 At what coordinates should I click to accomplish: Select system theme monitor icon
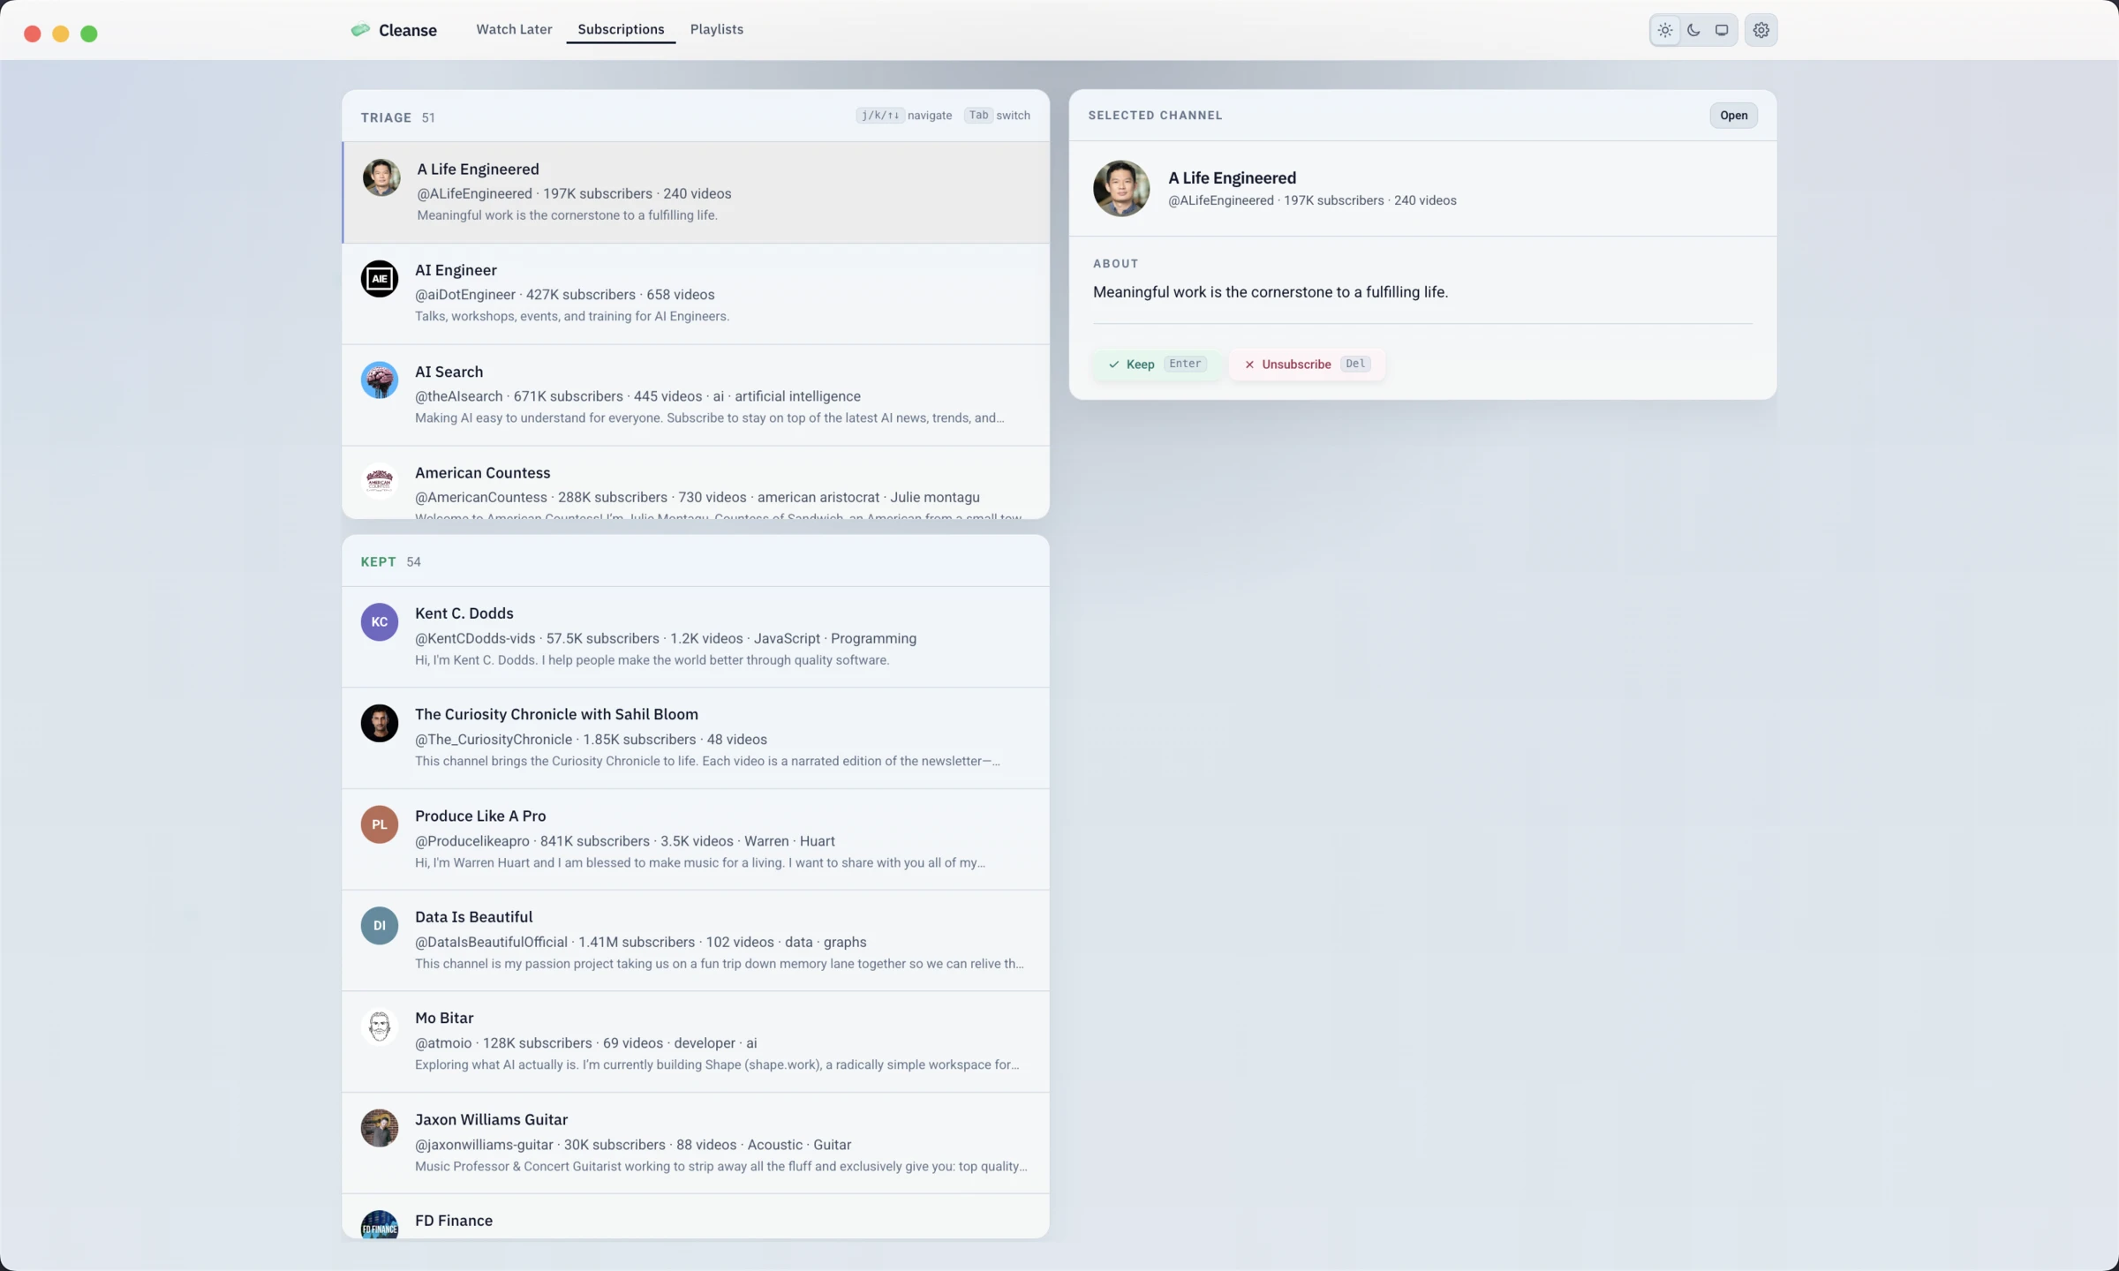pos(1722,30)
